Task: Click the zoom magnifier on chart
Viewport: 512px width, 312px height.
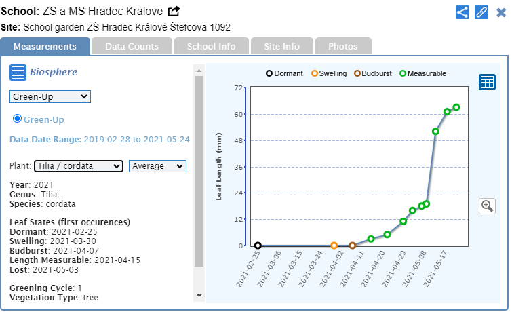Action: [487, 206]
